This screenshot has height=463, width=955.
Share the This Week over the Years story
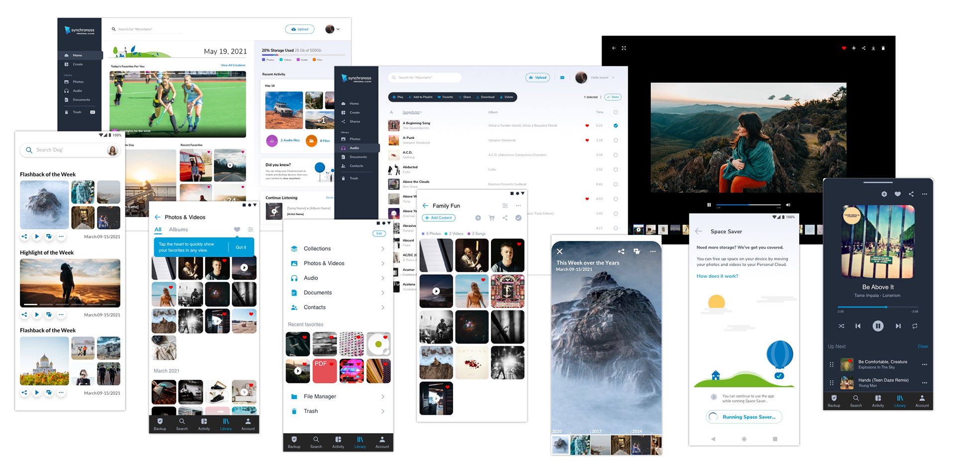[x=621, y=251]
